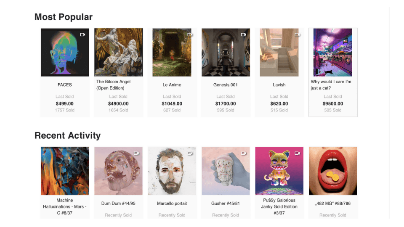Click the $4900.00 last sold price
Image resolution: width=404 pixels, height=227 pixels.
[x=118, y=103]
